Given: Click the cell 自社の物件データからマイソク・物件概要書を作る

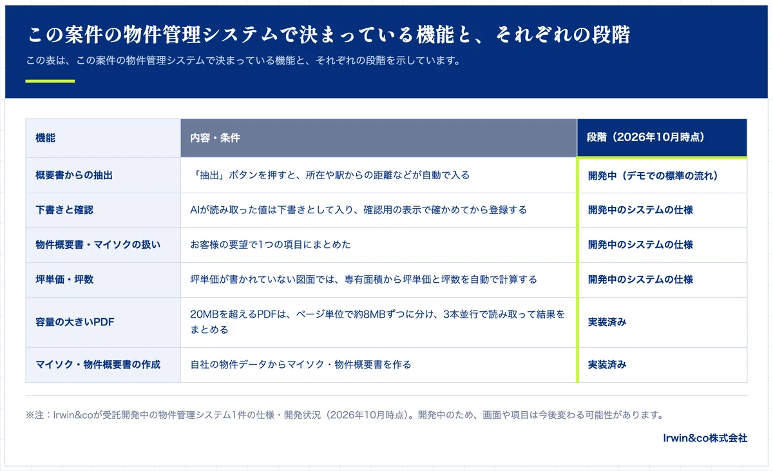Looking at the screenshot, I should click(x=301, y=365).
